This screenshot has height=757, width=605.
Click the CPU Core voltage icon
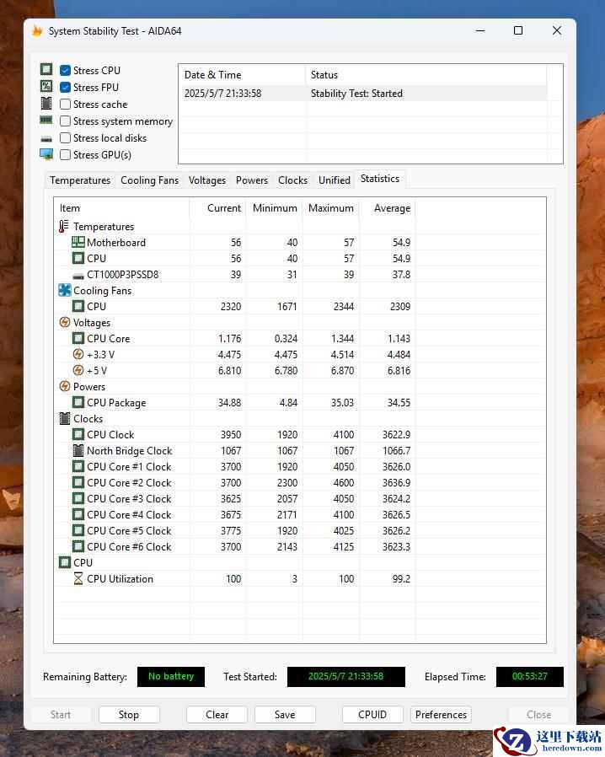tap(78, 338)
